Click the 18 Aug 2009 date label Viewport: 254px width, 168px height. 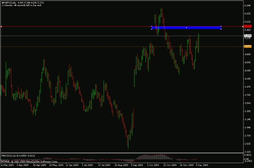pos(121,165)
